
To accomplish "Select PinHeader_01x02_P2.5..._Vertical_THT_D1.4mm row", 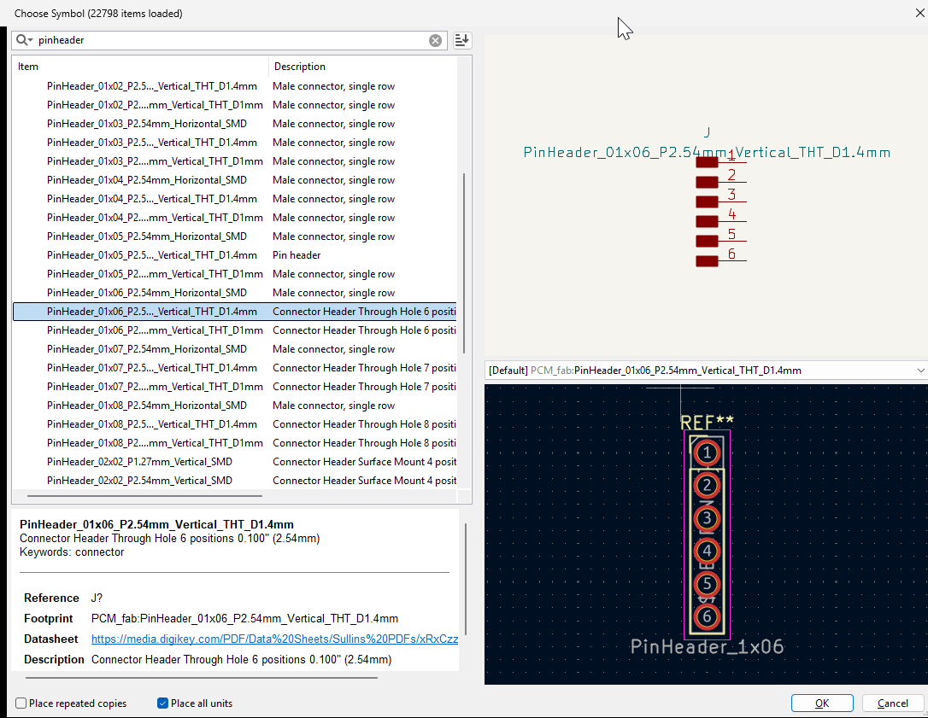I will coord(234,86).
